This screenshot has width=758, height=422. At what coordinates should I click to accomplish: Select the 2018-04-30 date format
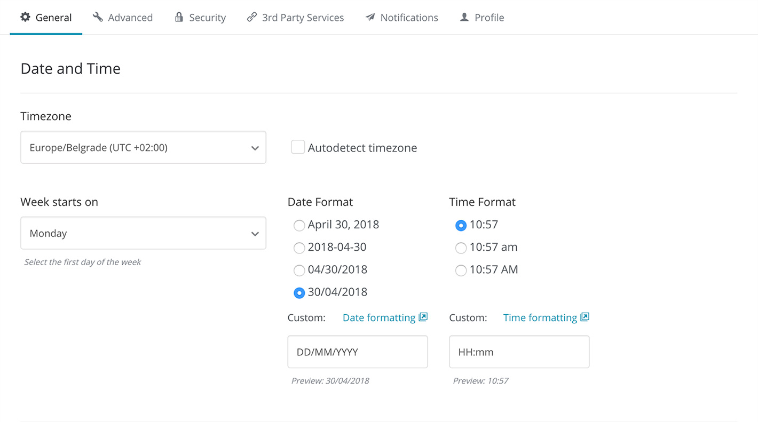coord(299,248)
